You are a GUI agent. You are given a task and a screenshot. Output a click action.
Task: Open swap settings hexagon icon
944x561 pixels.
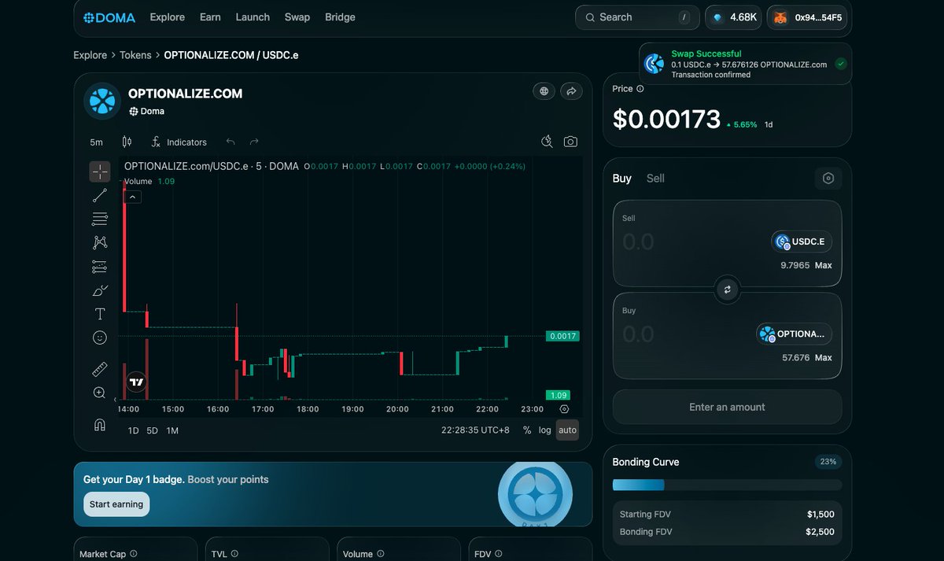tap(828, 179)
